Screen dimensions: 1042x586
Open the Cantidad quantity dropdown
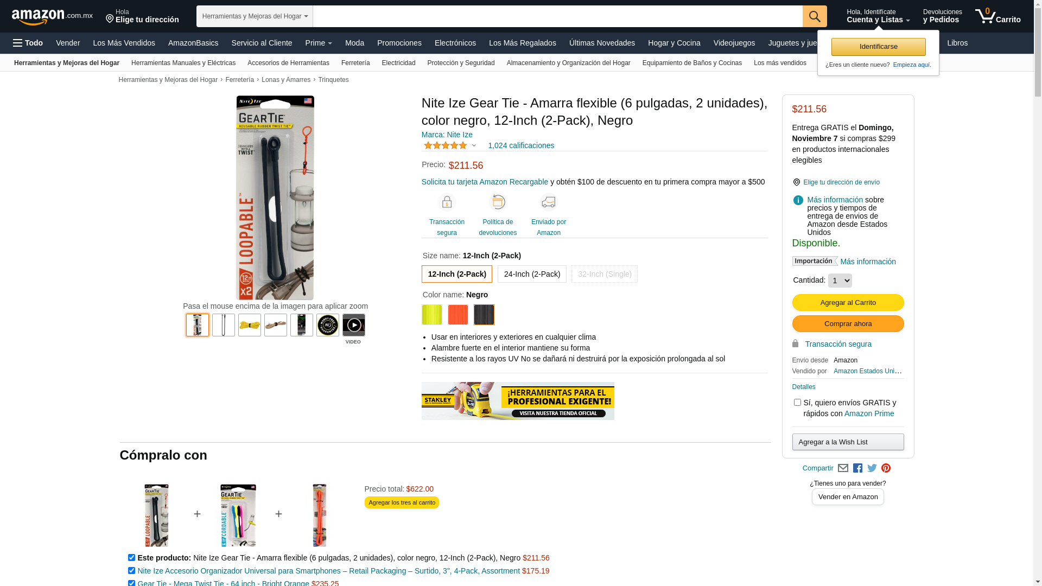(840, 281)
